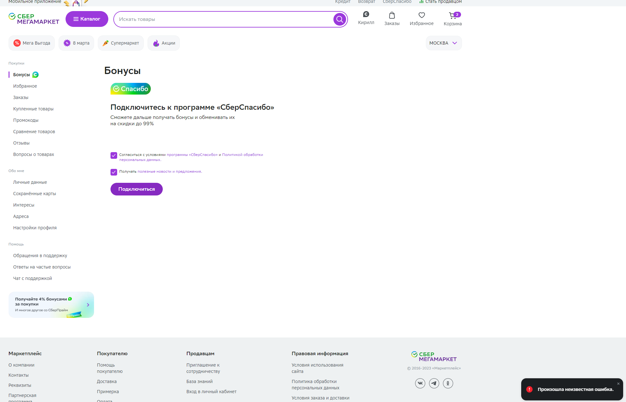Screen dimensions: 626x402
Task: Click footer Сбер Мегамаркет logo
Action: click(x=434, y=356)
